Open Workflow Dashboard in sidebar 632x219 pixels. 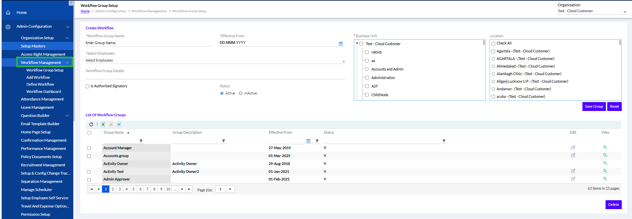point(44,92)
